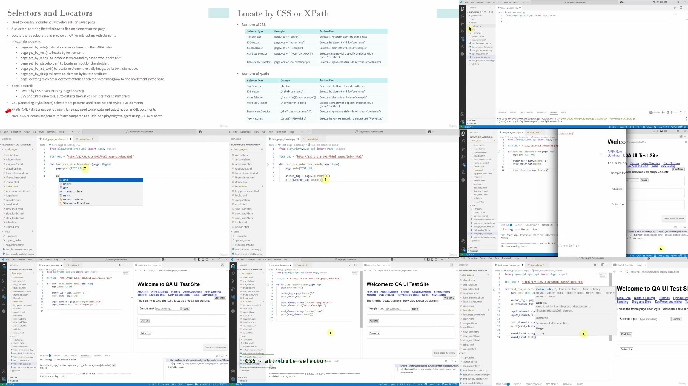The width and height of the screenshot is (688, 386).
Task: Open Search view in the three-line-code VS Code window
Action: [462, 16]
